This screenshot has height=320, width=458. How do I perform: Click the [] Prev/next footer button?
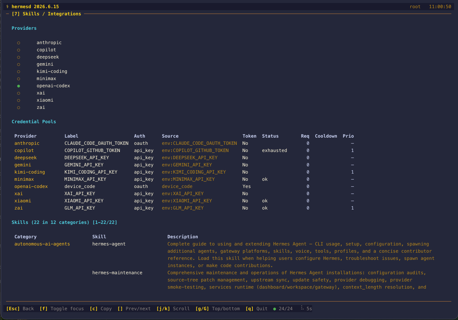point(134,309)
